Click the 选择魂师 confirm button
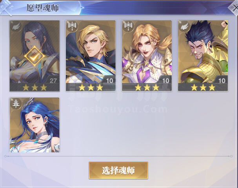This screenshot has height=188, width=238. click(x=118, y=170)
